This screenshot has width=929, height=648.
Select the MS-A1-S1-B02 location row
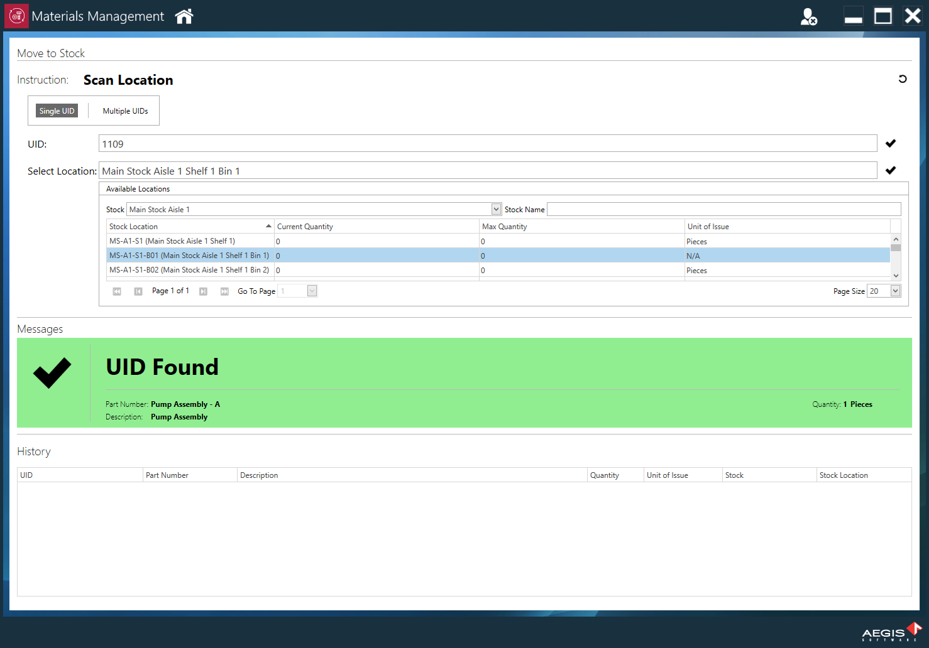coord(189,270)
